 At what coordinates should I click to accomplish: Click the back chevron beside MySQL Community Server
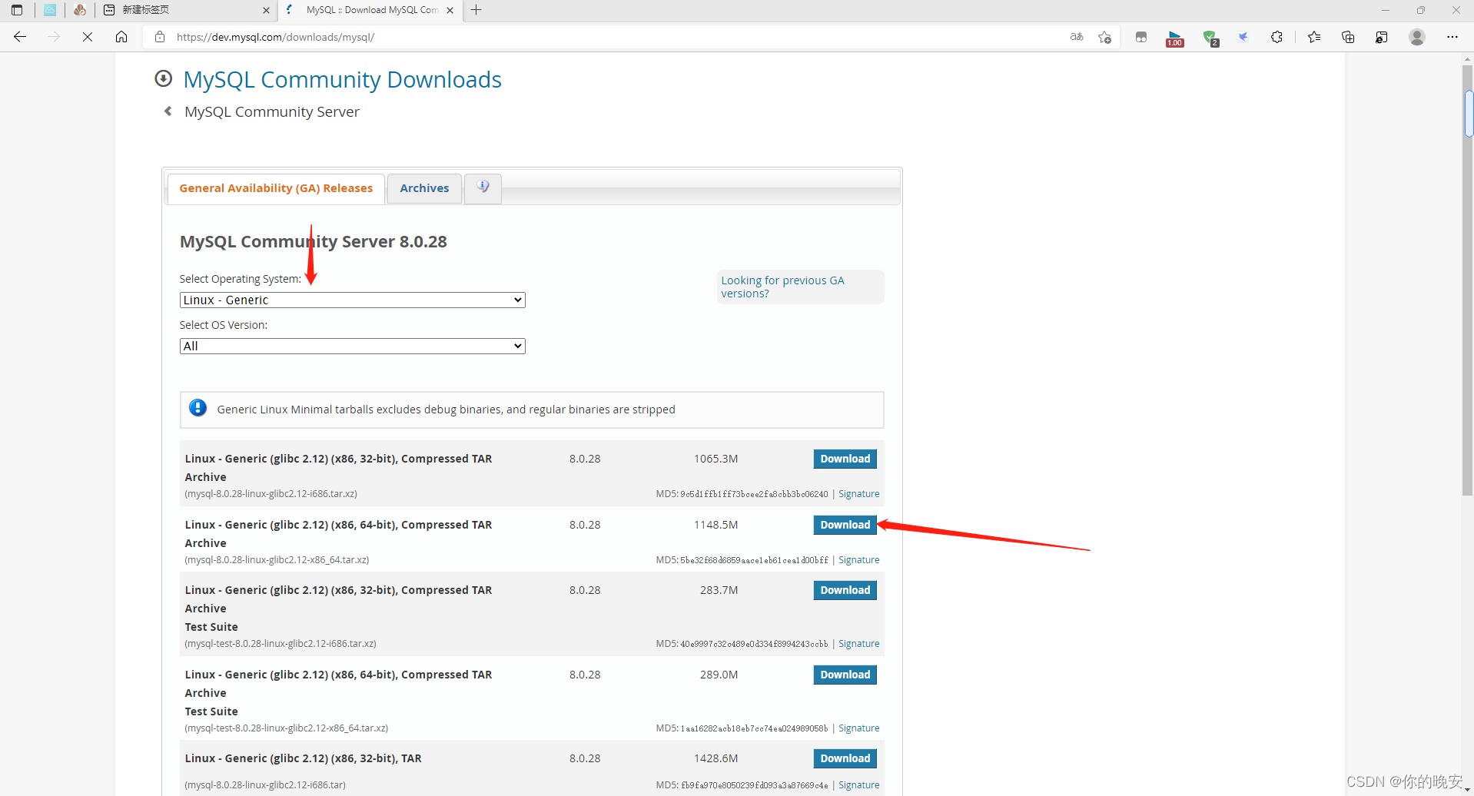pyautogui.click(x=168, y=111)
